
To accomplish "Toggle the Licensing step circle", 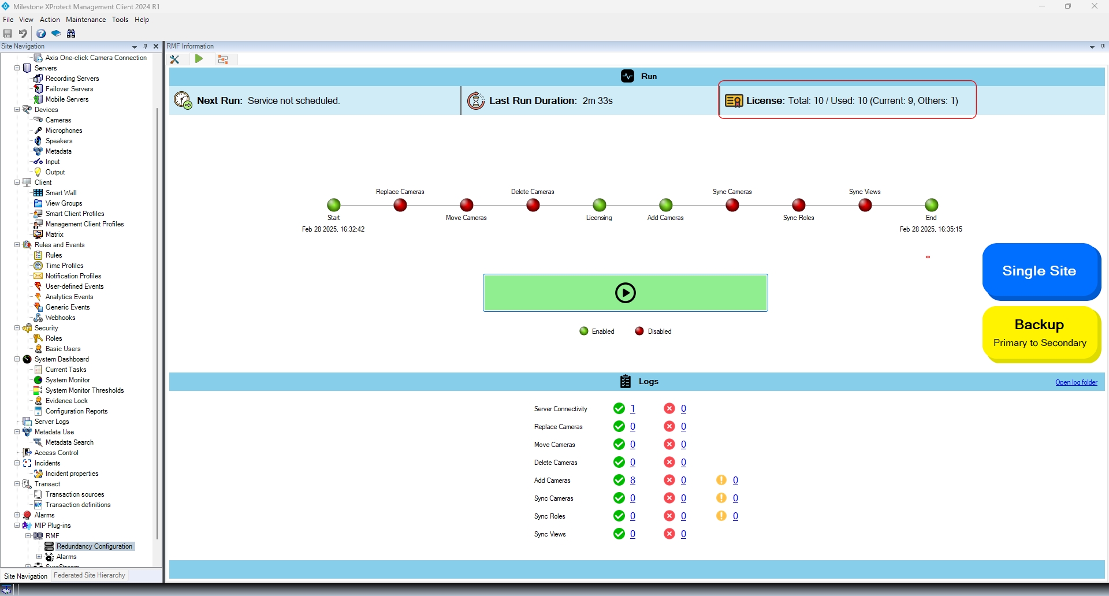I will [x=600, y=205].
